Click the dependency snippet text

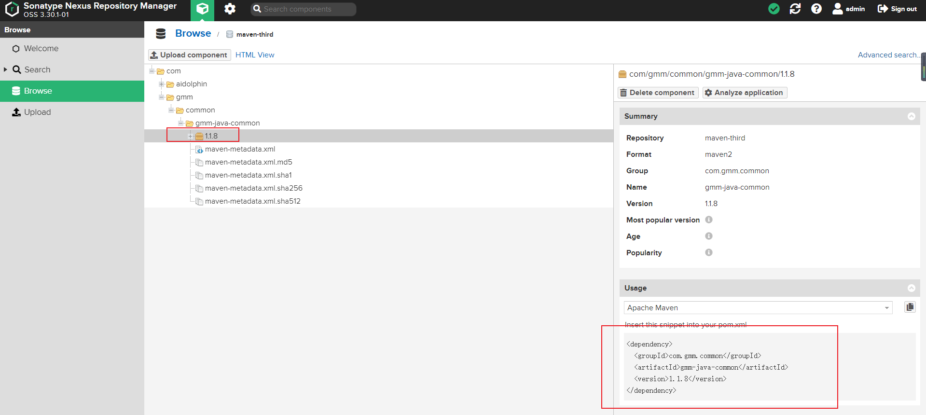[x=707, y=367]
